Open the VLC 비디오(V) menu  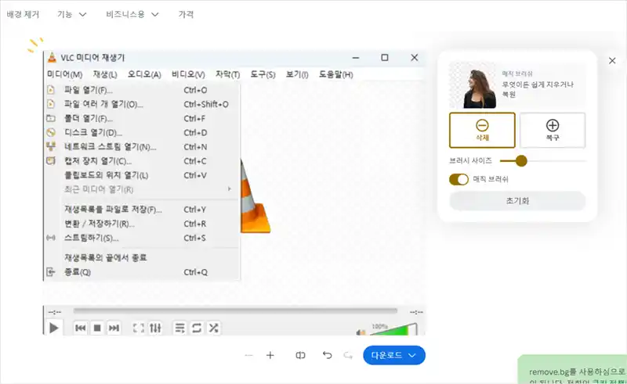(x=188, y=74)
